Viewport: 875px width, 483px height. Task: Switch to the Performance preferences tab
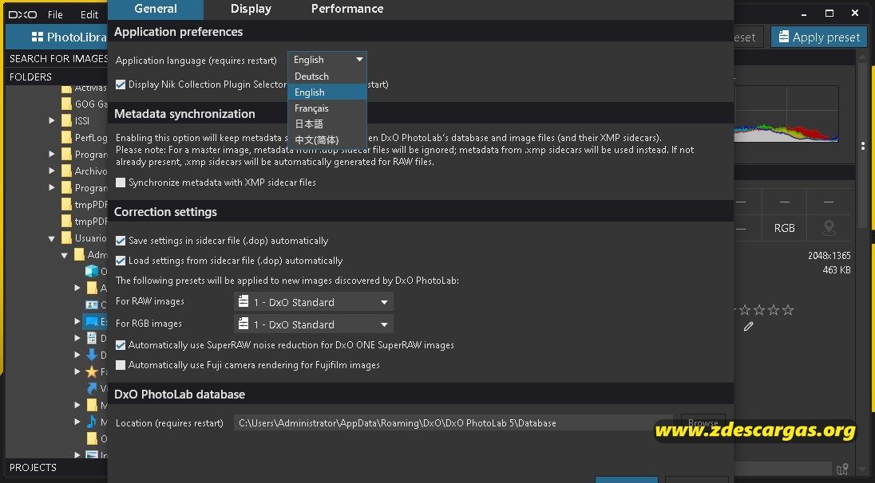point(347,9)
